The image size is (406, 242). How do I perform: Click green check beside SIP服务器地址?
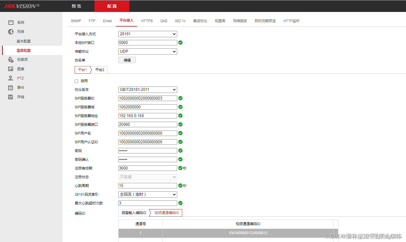coord(180,116)
